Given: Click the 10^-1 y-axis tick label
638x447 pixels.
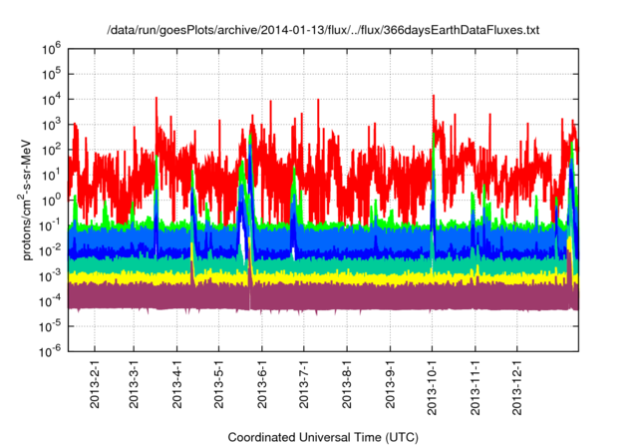Looking at the screenshot, I should [50, 225].
